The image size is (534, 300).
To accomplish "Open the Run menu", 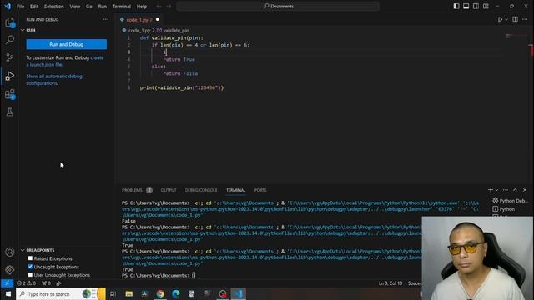I will (x=102, y=7).
